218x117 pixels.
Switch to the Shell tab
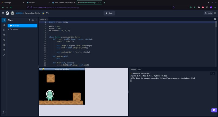pyautogui.click(x=139, y=70)
